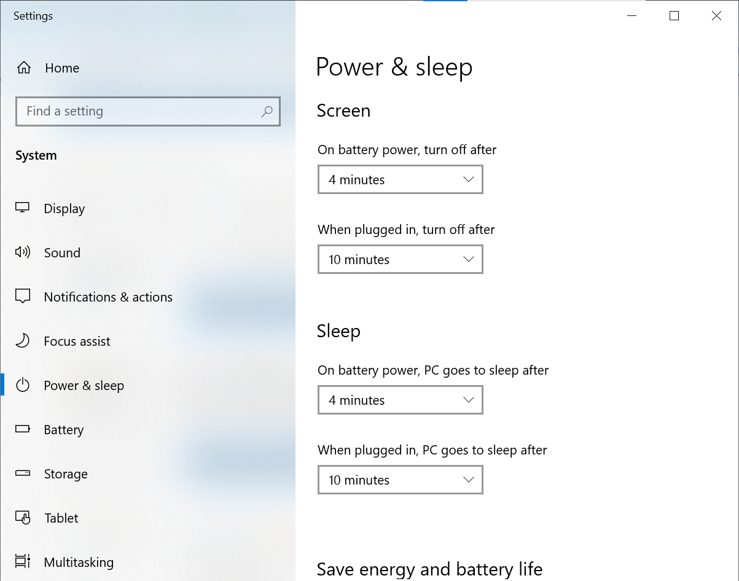
Task: Click the Focus assist moon icon
Action: [x=22, y=341]
